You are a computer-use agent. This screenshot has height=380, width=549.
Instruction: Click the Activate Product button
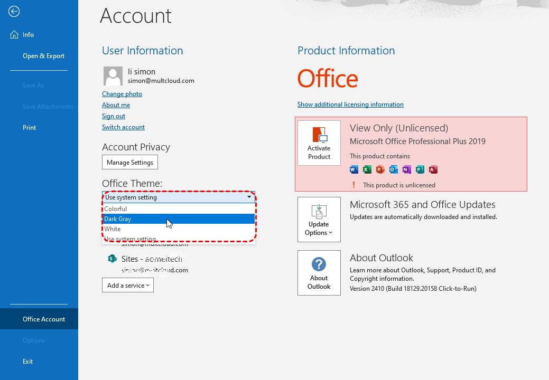click(319, 143)
